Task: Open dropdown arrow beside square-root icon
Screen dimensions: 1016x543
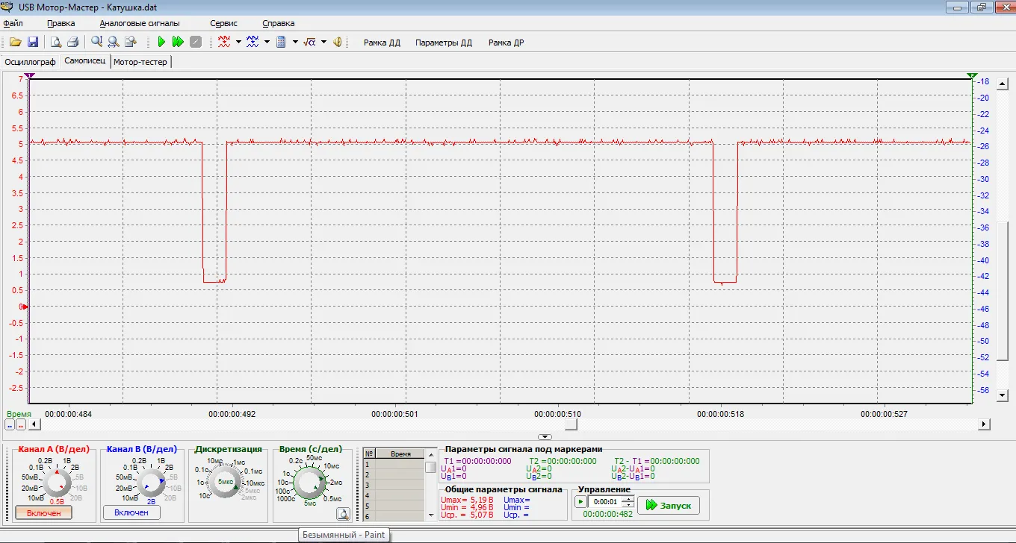Action: [x=323, y=43]
